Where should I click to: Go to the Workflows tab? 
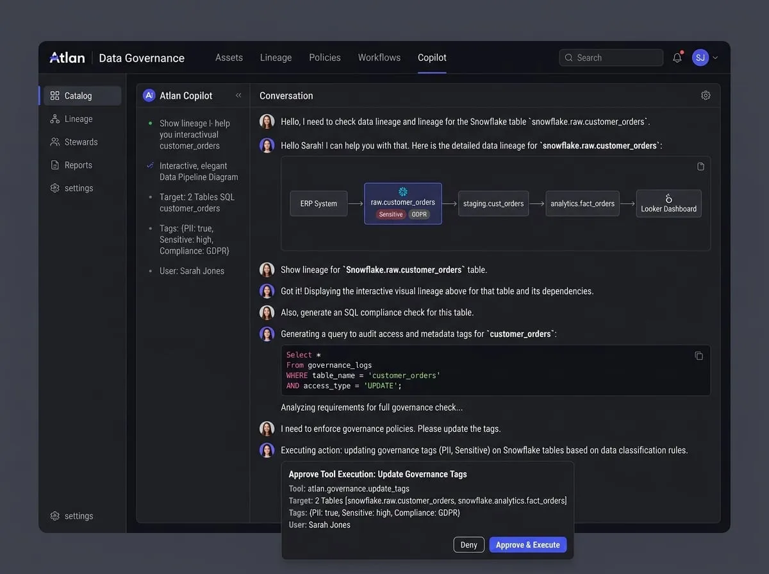379,58
